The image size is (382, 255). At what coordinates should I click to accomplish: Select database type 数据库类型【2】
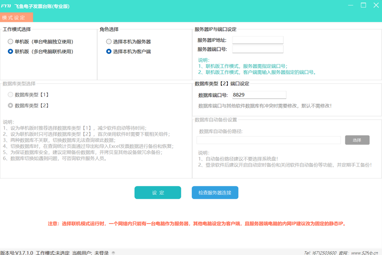pos(11,105)
